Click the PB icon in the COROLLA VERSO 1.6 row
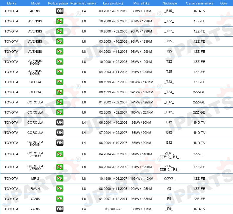233x214 pixels. click(x=60, y=154)
